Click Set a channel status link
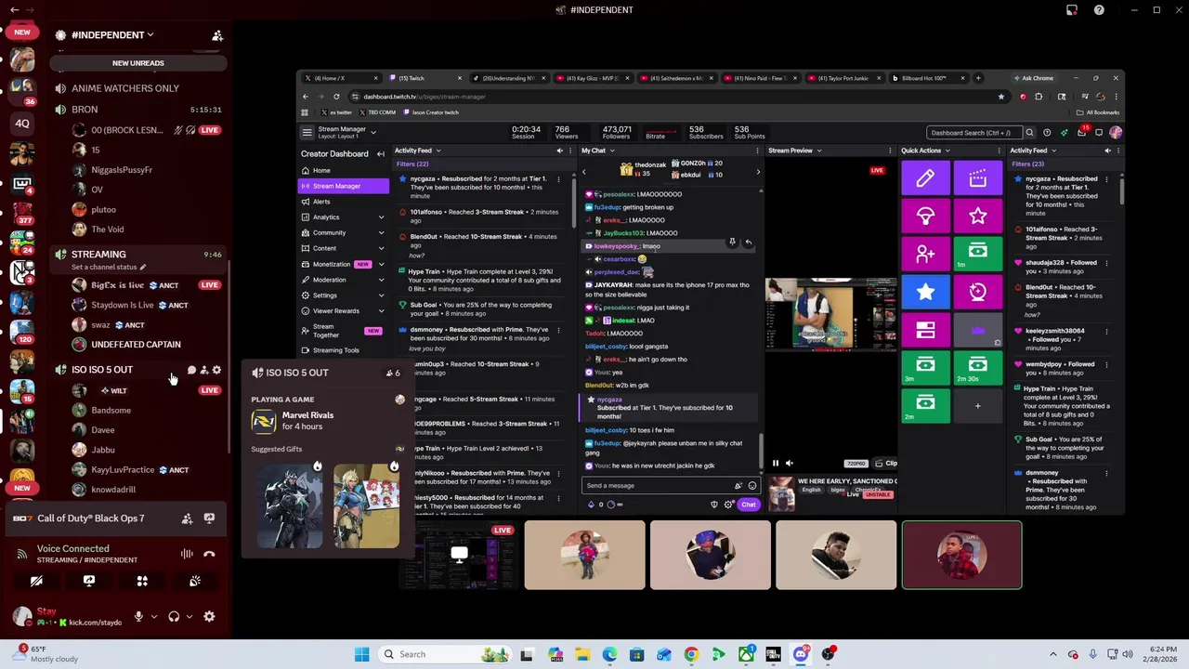 pos(109,268)
